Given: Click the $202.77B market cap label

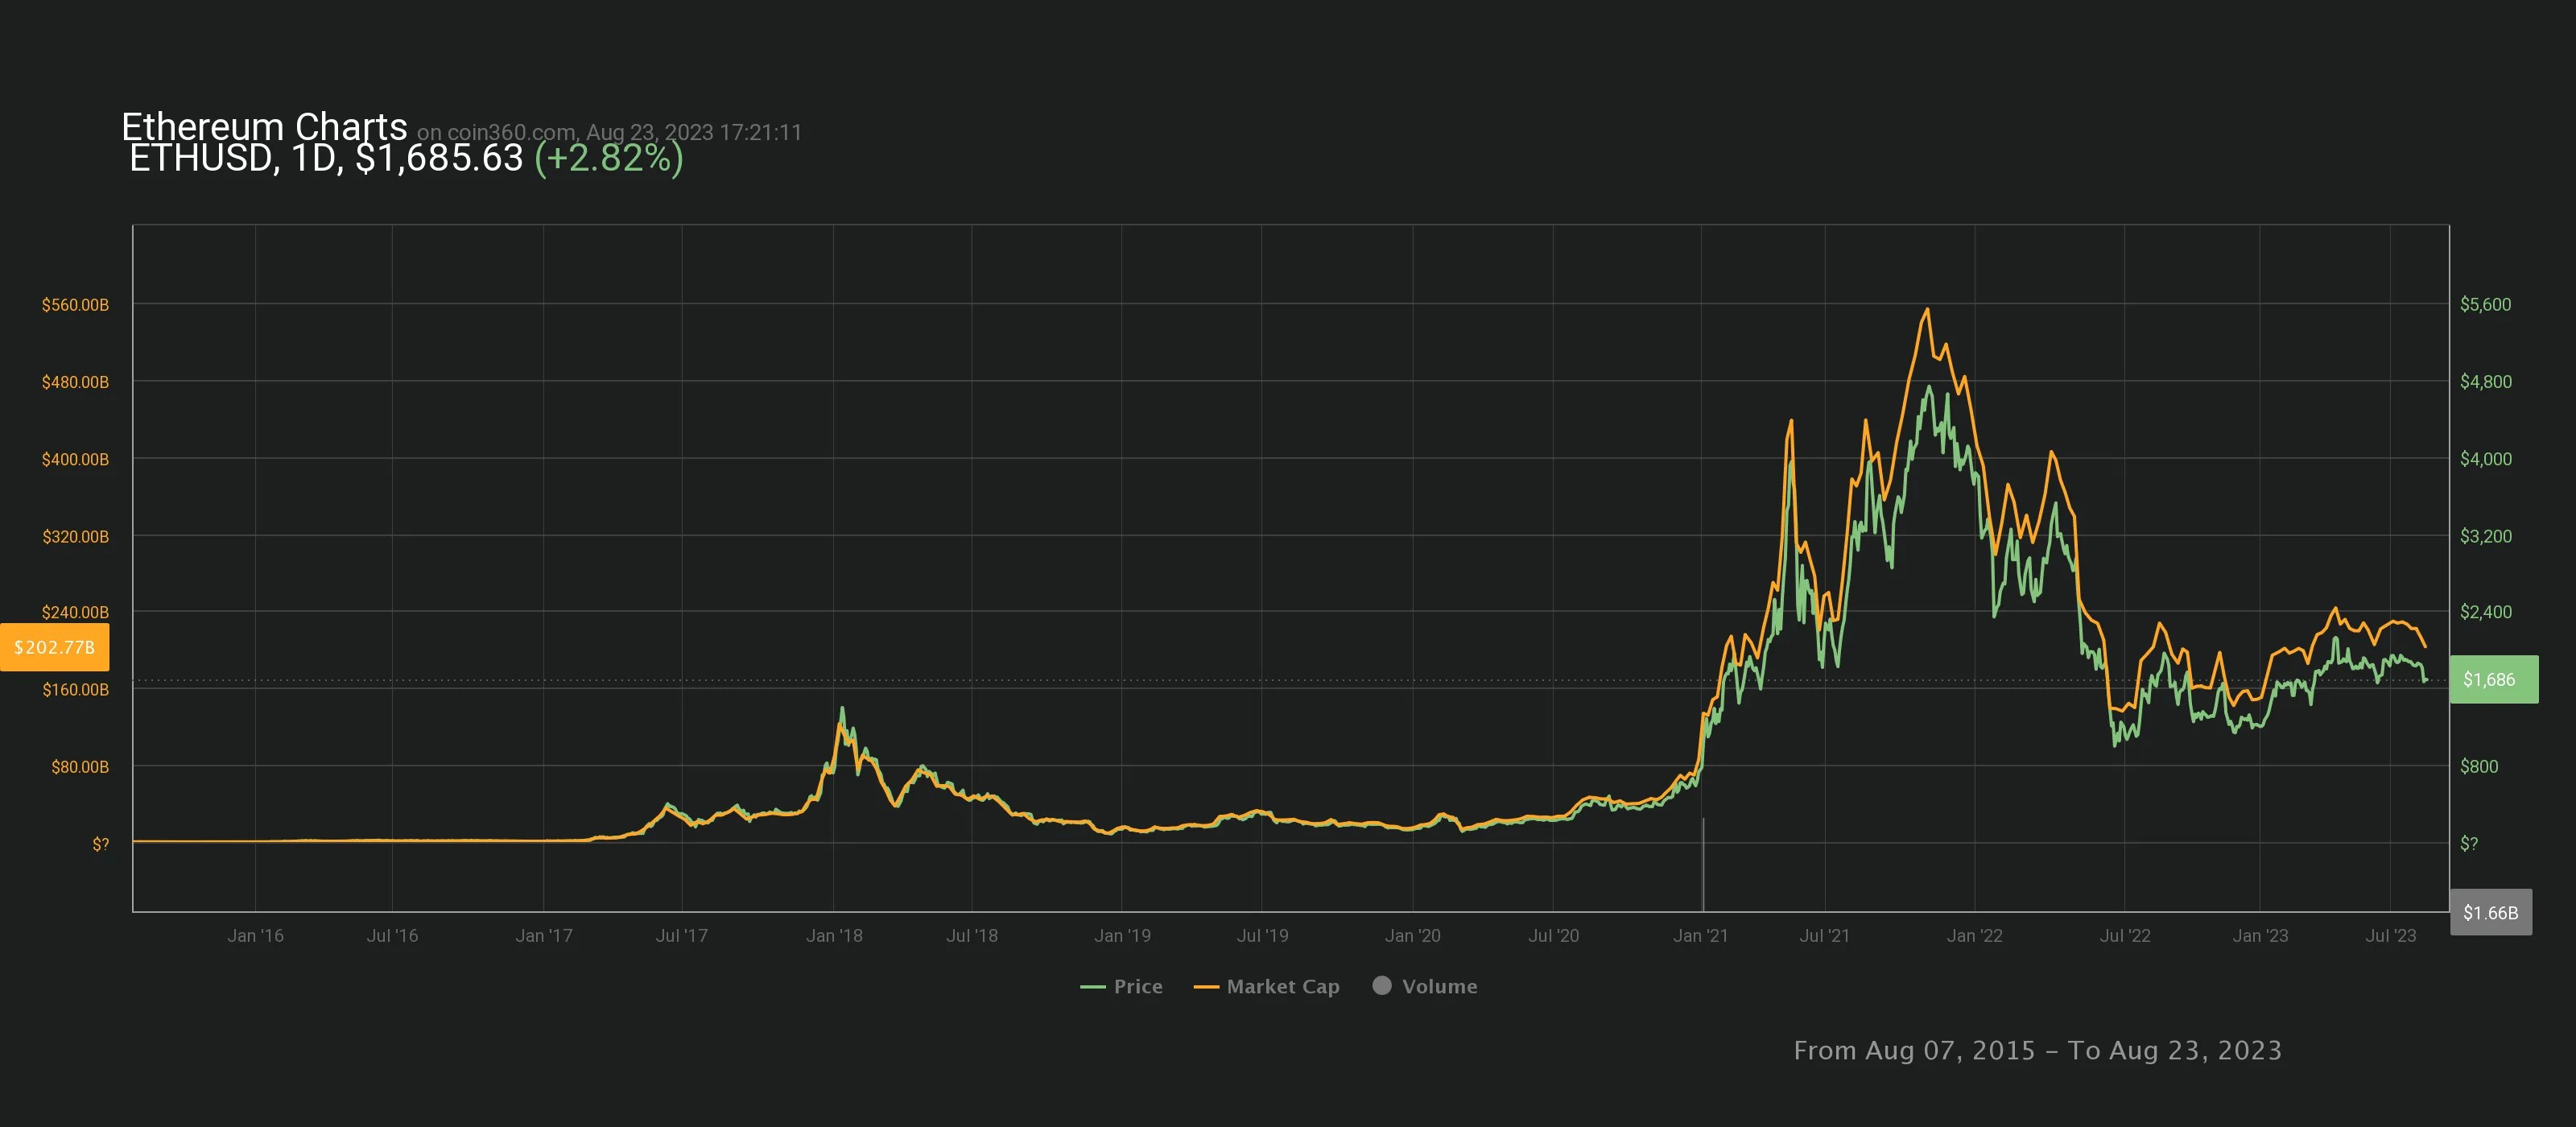Looking at the screenshot, I should point(55,647).
